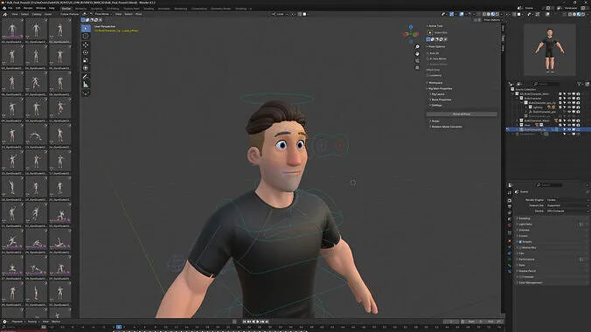This screenshot has height=332, width=591.
Task: Click the properties editor search field
Action: 550,185
